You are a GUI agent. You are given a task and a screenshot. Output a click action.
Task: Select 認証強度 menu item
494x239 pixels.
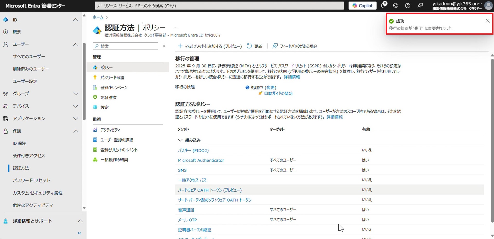(x=108, y=97)
